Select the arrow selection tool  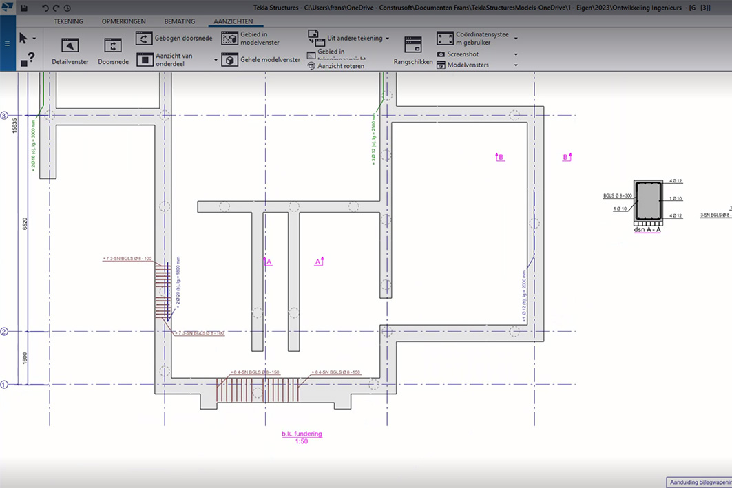23,39
